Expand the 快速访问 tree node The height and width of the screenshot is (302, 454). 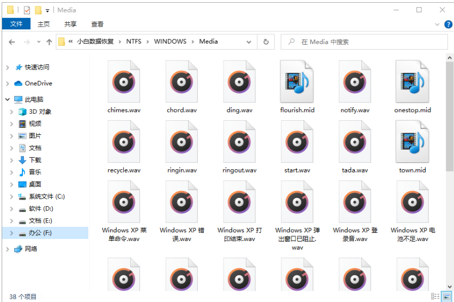pyautogui.click(x=7, y=67)
